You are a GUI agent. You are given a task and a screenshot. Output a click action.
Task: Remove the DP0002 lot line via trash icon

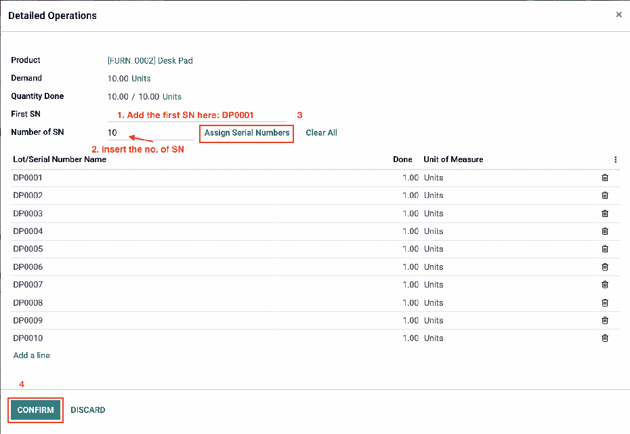pyautogui.click(x=605, y=195)
